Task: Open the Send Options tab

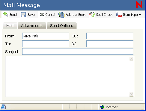Action: (61, 25)
